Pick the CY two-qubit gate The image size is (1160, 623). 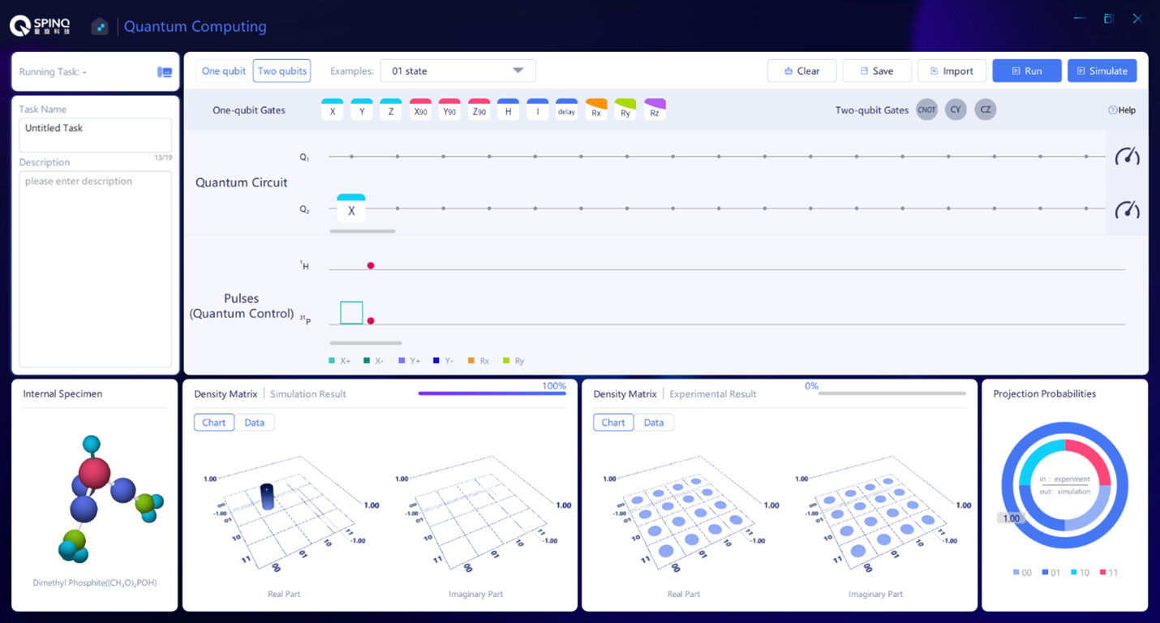(956, 110)
